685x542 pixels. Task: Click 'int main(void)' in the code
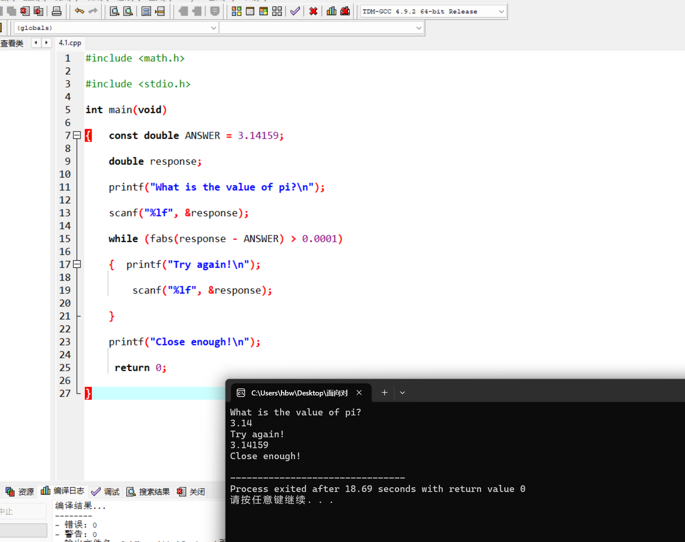pyautogui.click(x=126, y=110)
